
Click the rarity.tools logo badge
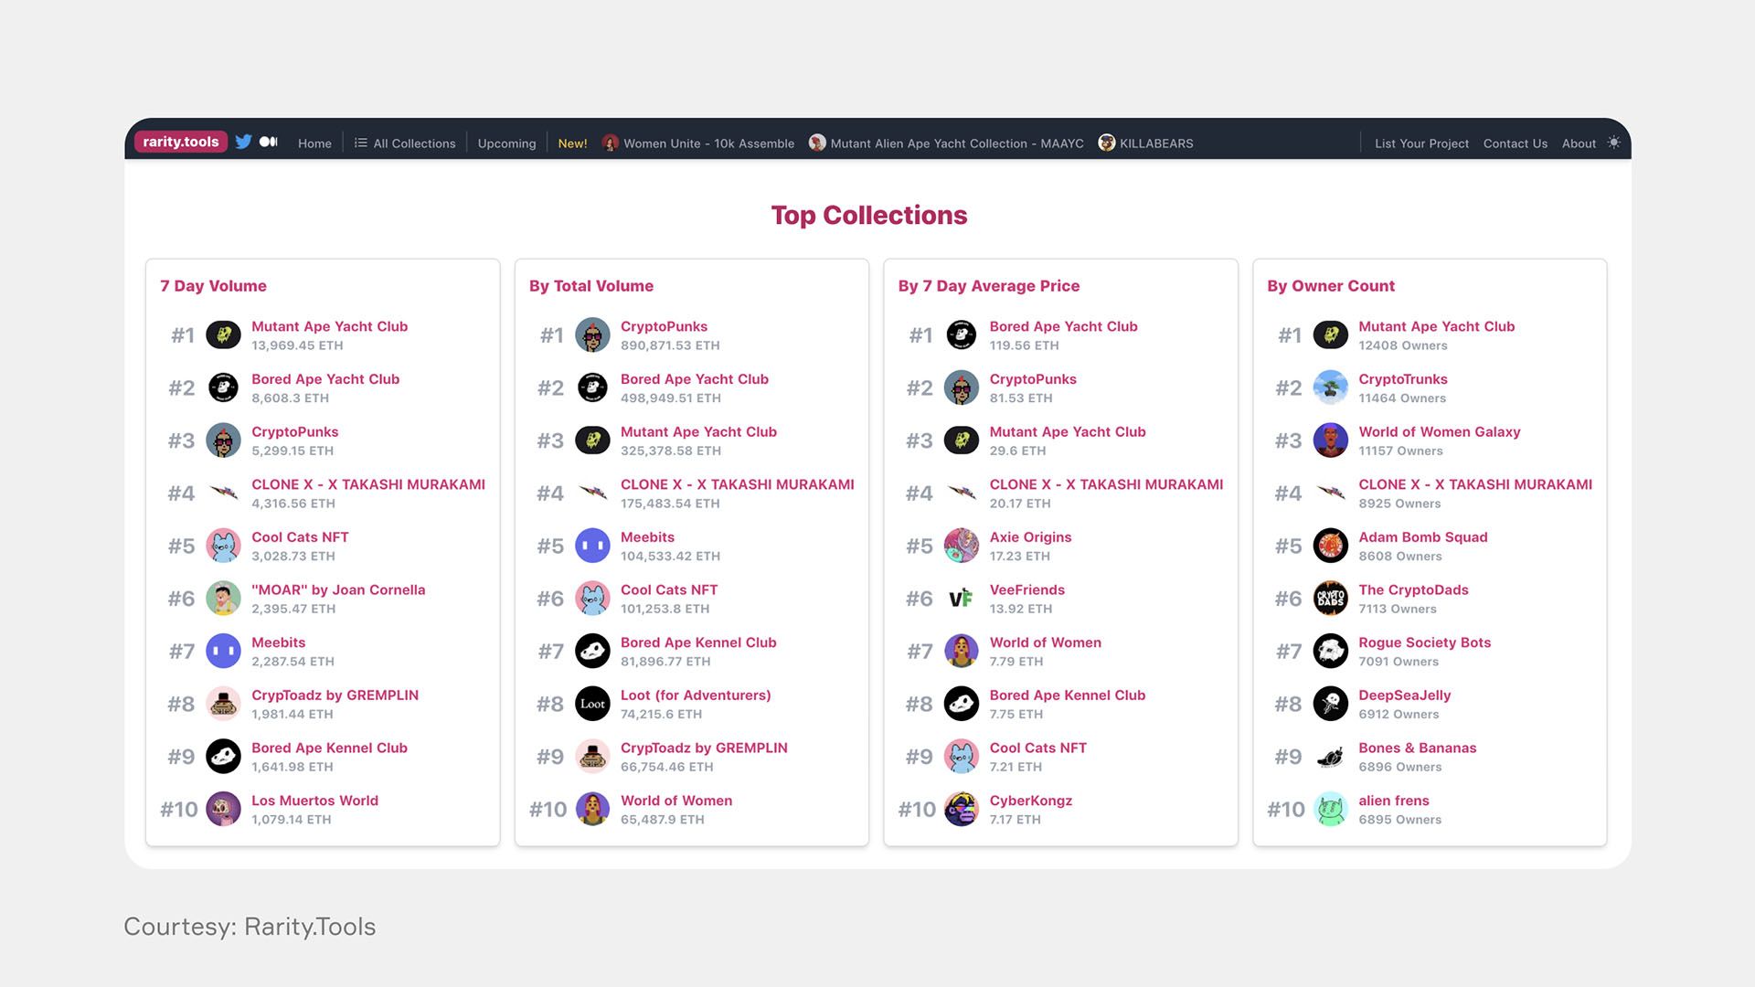181,142
